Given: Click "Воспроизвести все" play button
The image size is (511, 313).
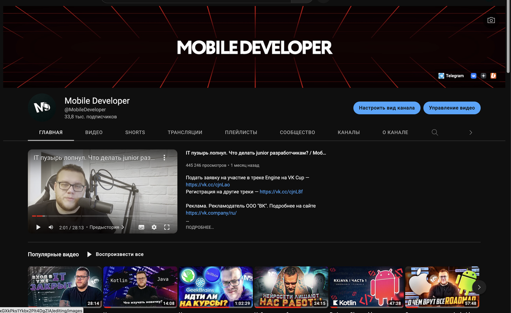Looking at the screenshot, I should coord(115,254).
